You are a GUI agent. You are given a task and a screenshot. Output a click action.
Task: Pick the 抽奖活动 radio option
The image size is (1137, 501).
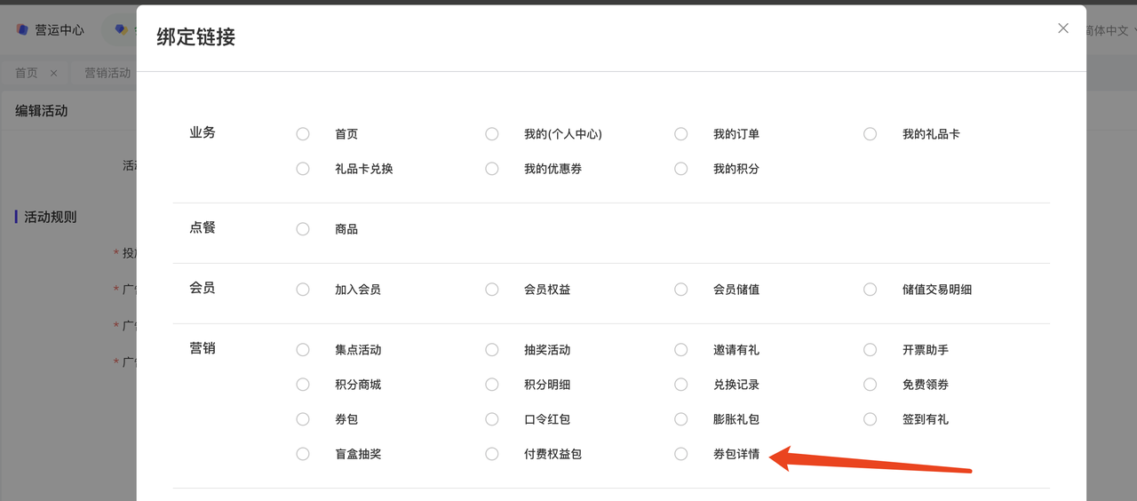(x=492, y=350)
